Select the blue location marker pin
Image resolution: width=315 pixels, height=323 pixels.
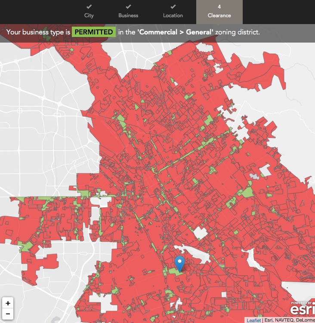pos(180,262)
